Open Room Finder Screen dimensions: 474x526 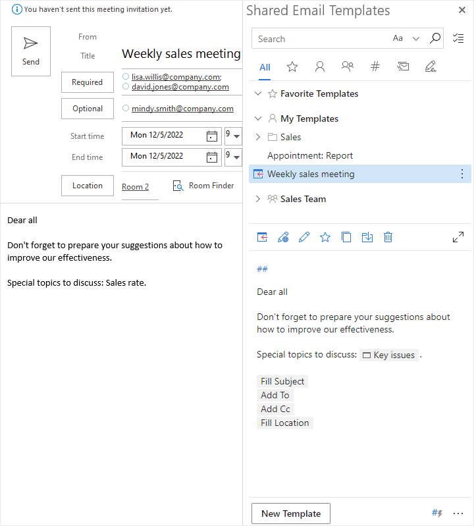pos(203,186)
